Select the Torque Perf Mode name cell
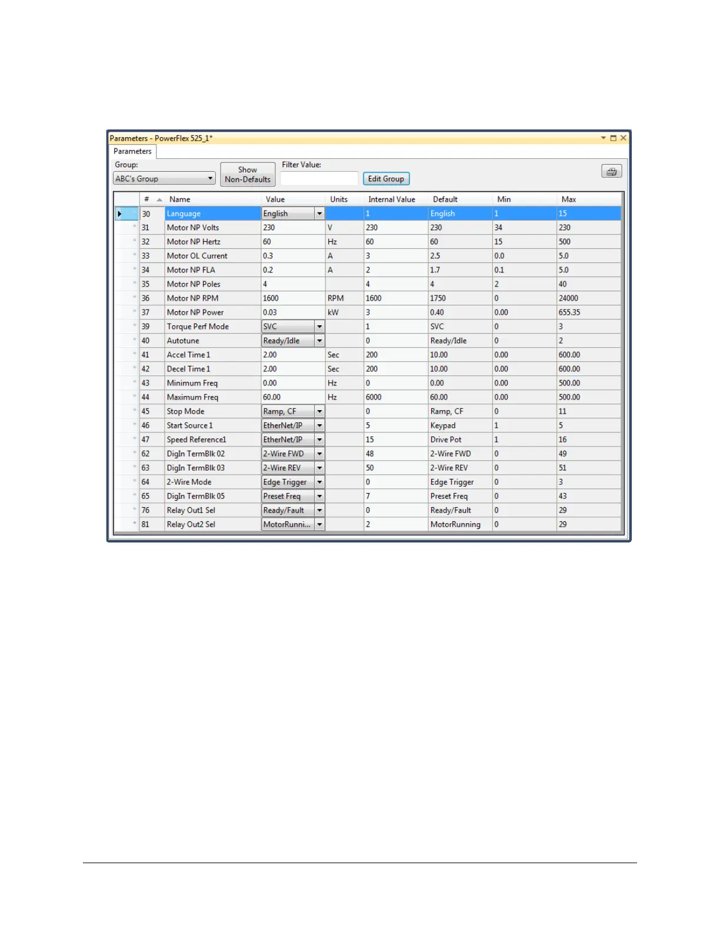The height and width of the screenshot is (932, 720). [x=213, y=327]
